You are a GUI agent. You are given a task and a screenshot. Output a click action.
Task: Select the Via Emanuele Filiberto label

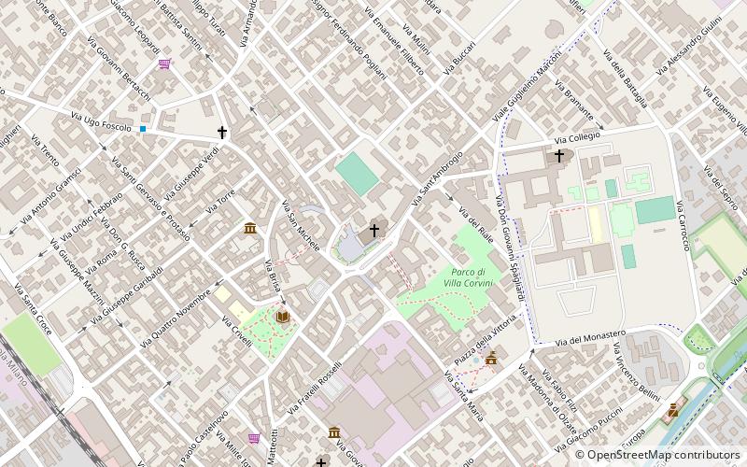tap(393, 41)
